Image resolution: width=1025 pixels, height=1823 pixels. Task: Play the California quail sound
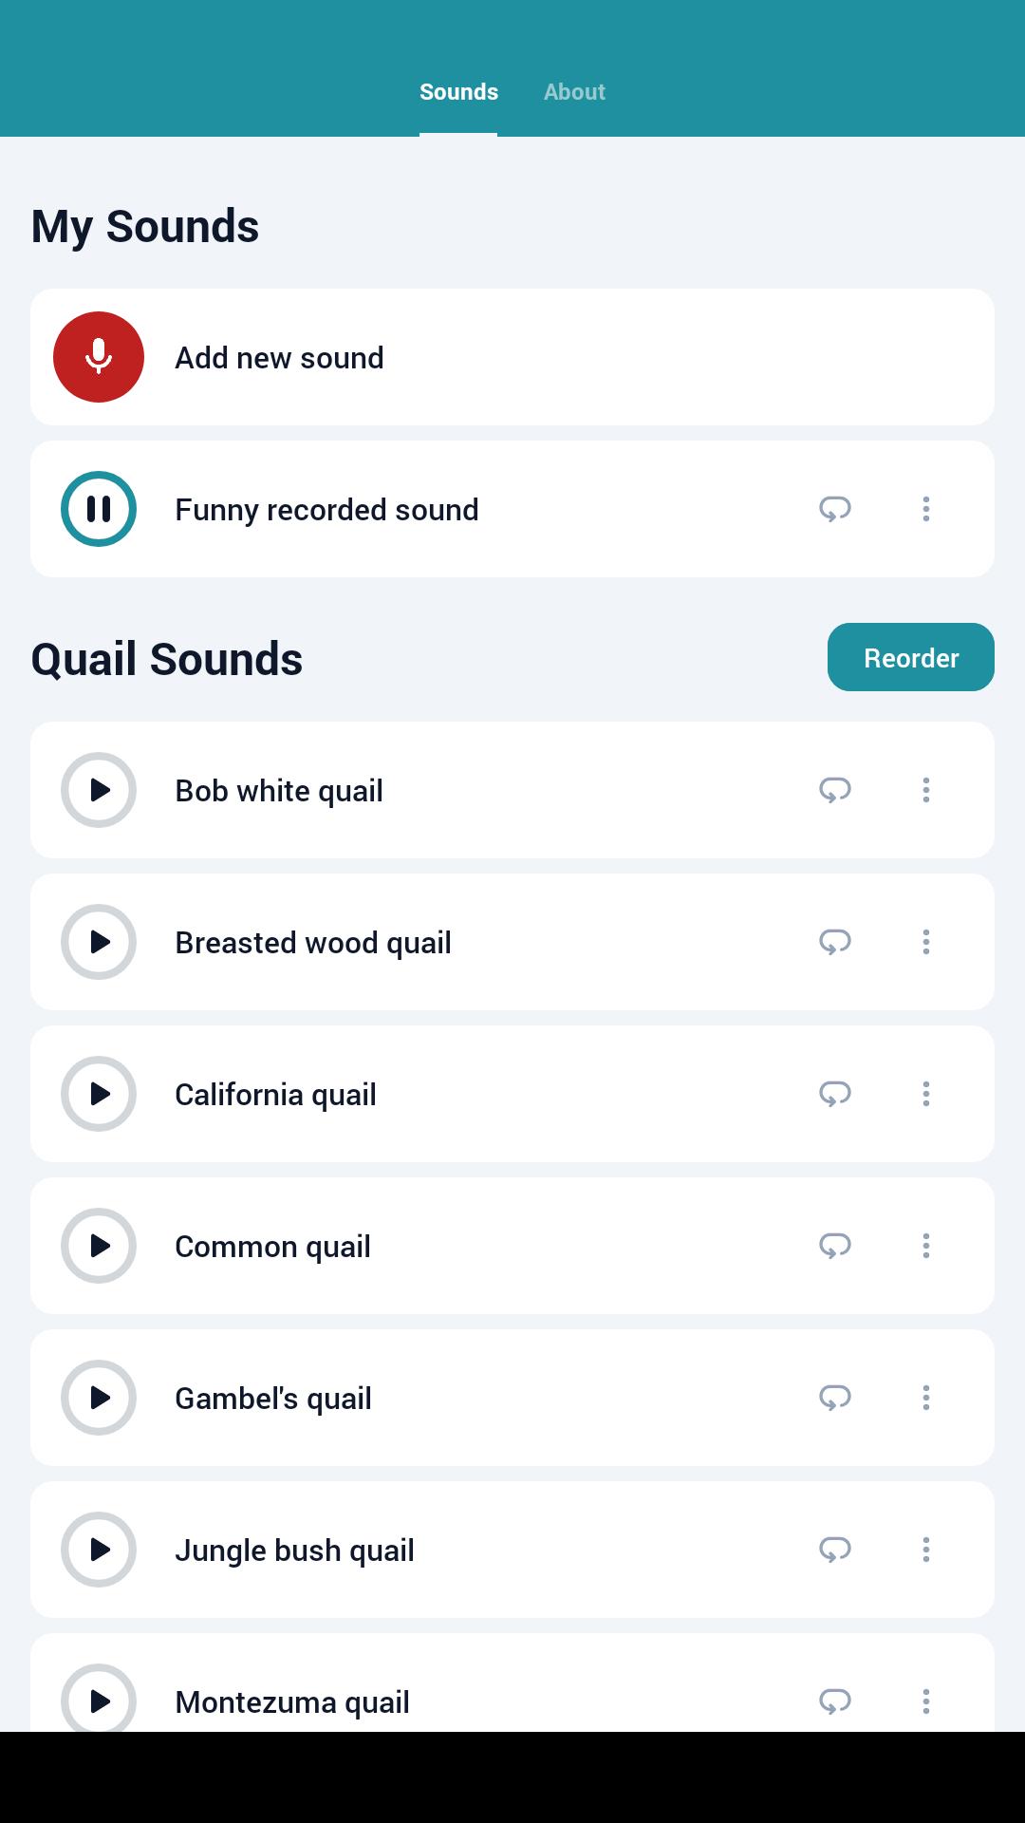(x=99, y=1094)
